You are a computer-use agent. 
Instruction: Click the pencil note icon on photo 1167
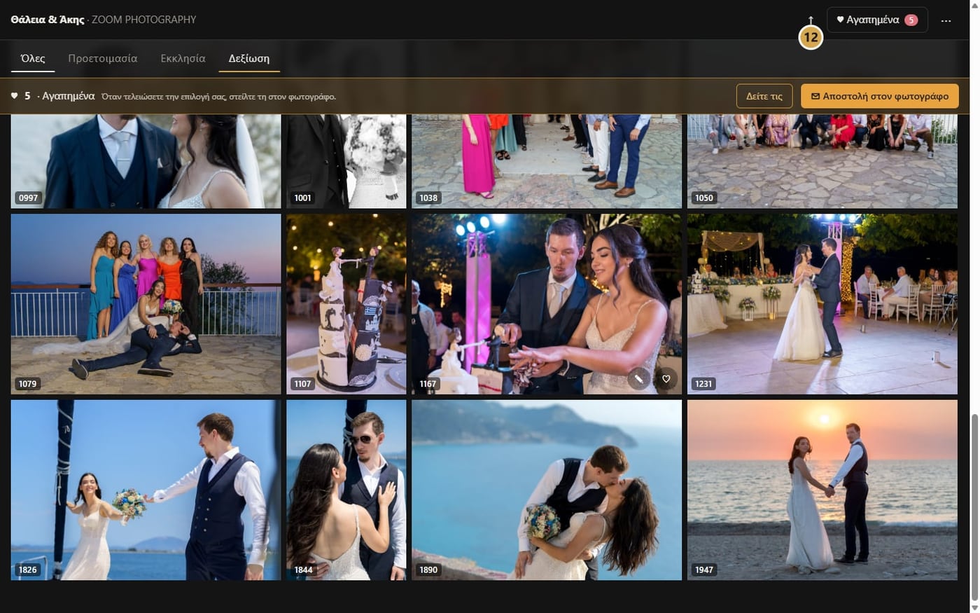click(x=638, y=379)
